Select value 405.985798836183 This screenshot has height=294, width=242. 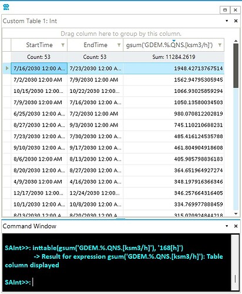click(174, 159)
